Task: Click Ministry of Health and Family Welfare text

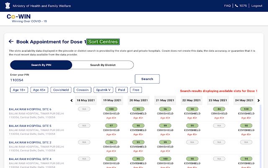Action: [42, 6]
